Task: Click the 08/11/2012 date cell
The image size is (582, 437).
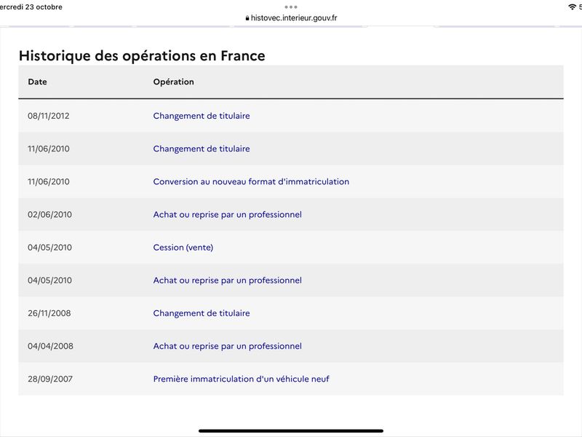Action: click(x=49, y=116)
